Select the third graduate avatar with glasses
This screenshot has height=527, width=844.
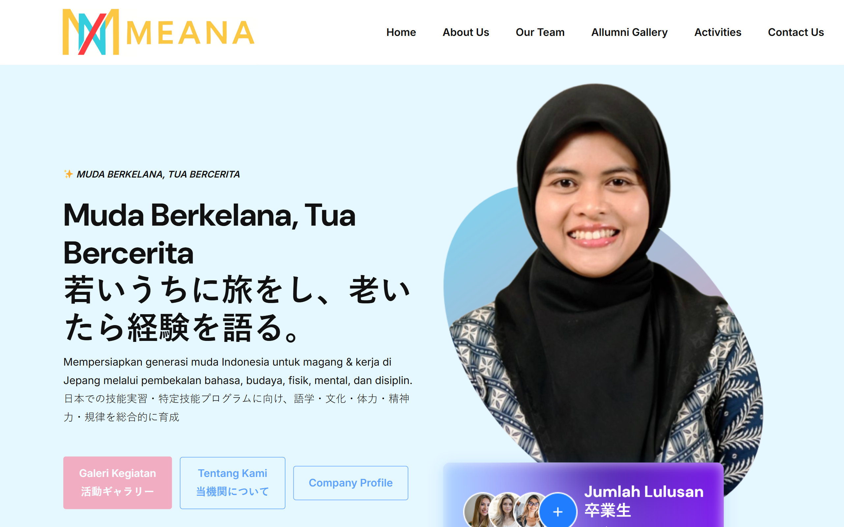pos(529,510)
